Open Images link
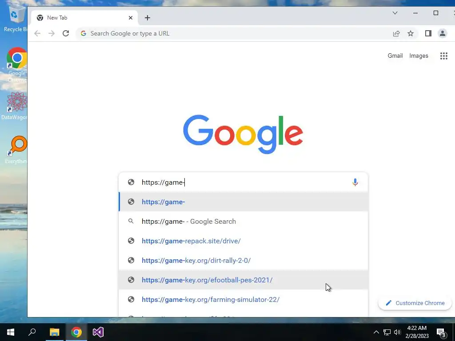The width and height of the screenshot is (455, 341). pos(419,56)
